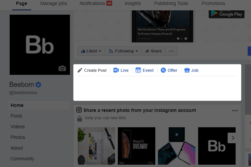251x167 pixels.
Task: Click the bookmark icon on cover article
Action: pyautogui.click(x=186, y=39)
